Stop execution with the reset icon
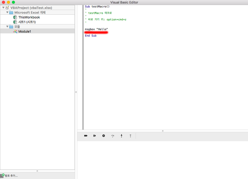Viewport: 248px width, 179px height. (x=104, y=136)
